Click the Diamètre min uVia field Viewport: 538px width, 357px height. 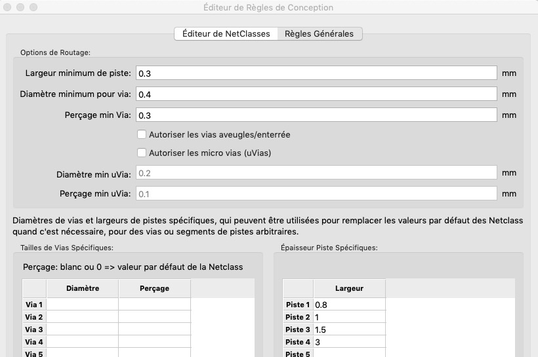[x=316, y=174]
